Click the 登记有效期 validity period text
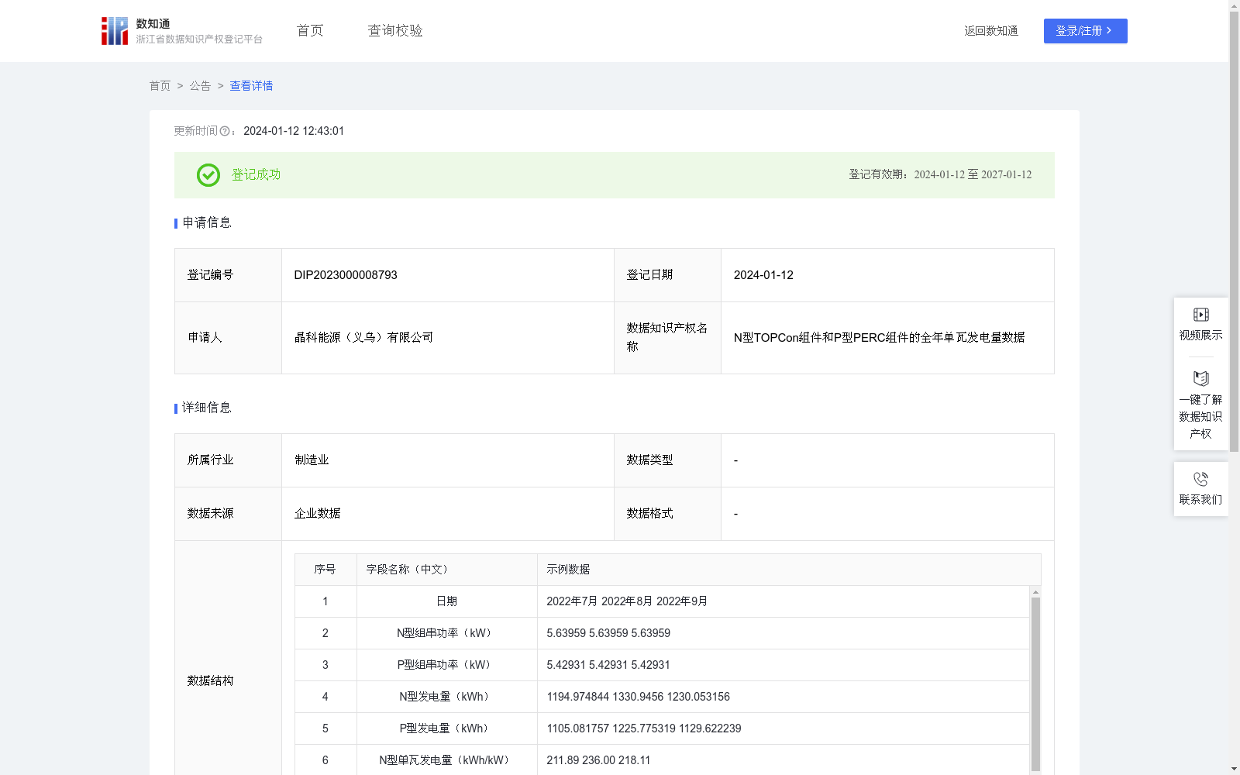 940,175
